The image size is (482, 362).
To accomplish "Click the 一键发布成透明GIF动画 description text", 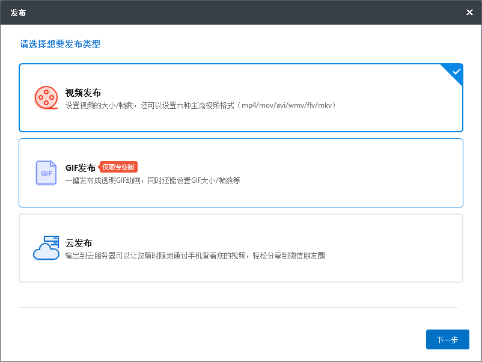I will pos(103,180).
